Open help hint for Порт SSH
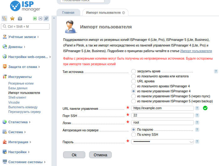This screenshot has height=166, width=219. pyautogui.click(x=197, y=115)
